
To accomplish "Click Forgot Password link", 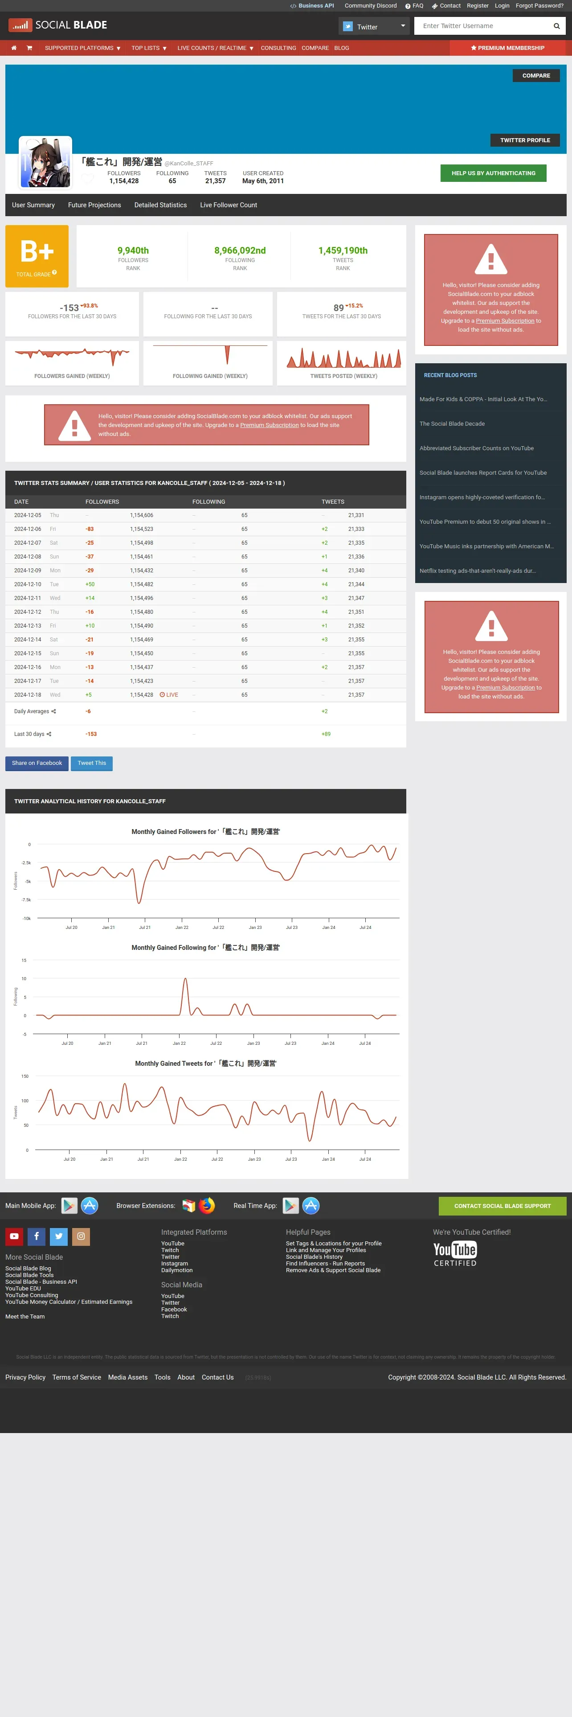I will click(539, 5).
